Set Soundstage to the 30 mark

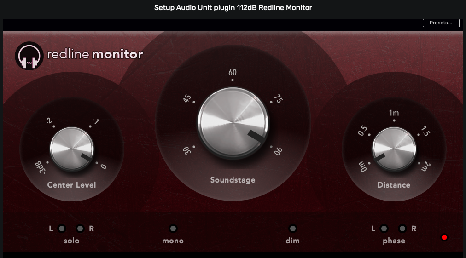tap(186, 151)
